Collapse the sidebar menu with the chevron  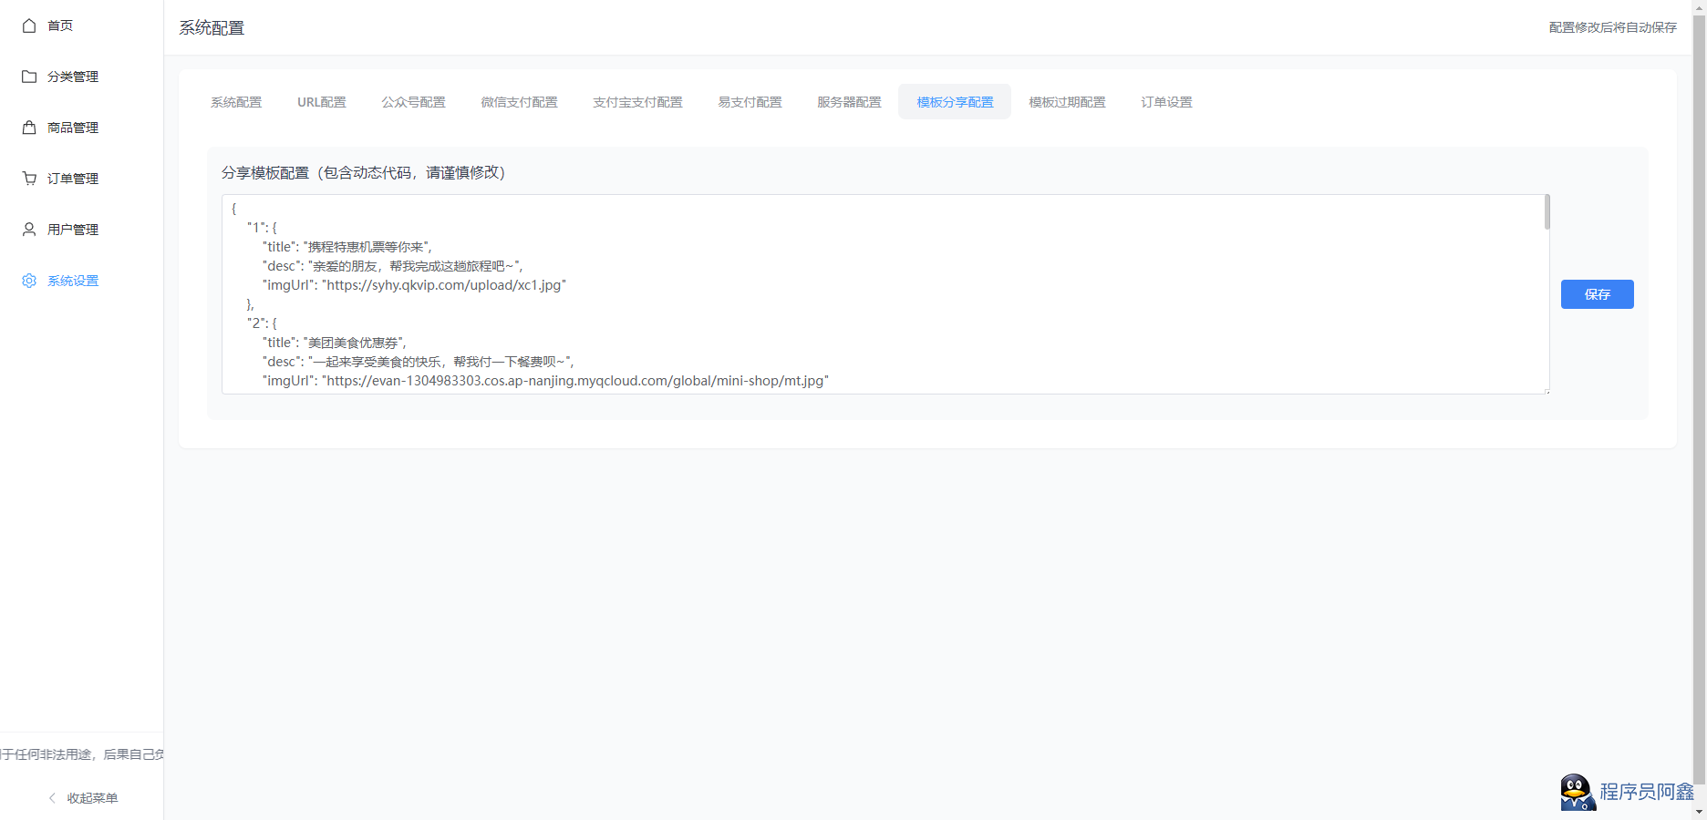(x=53, y=798)
